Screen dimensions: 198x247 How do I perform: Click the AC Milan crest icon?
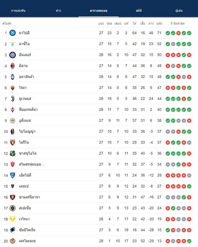(x=12, y=66)
